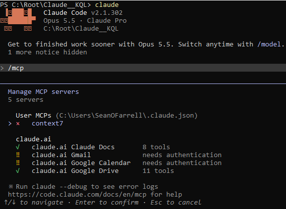
Task: Open the code.claude.com/docs/en/mcp help link
Action: [x=77, y=195]
